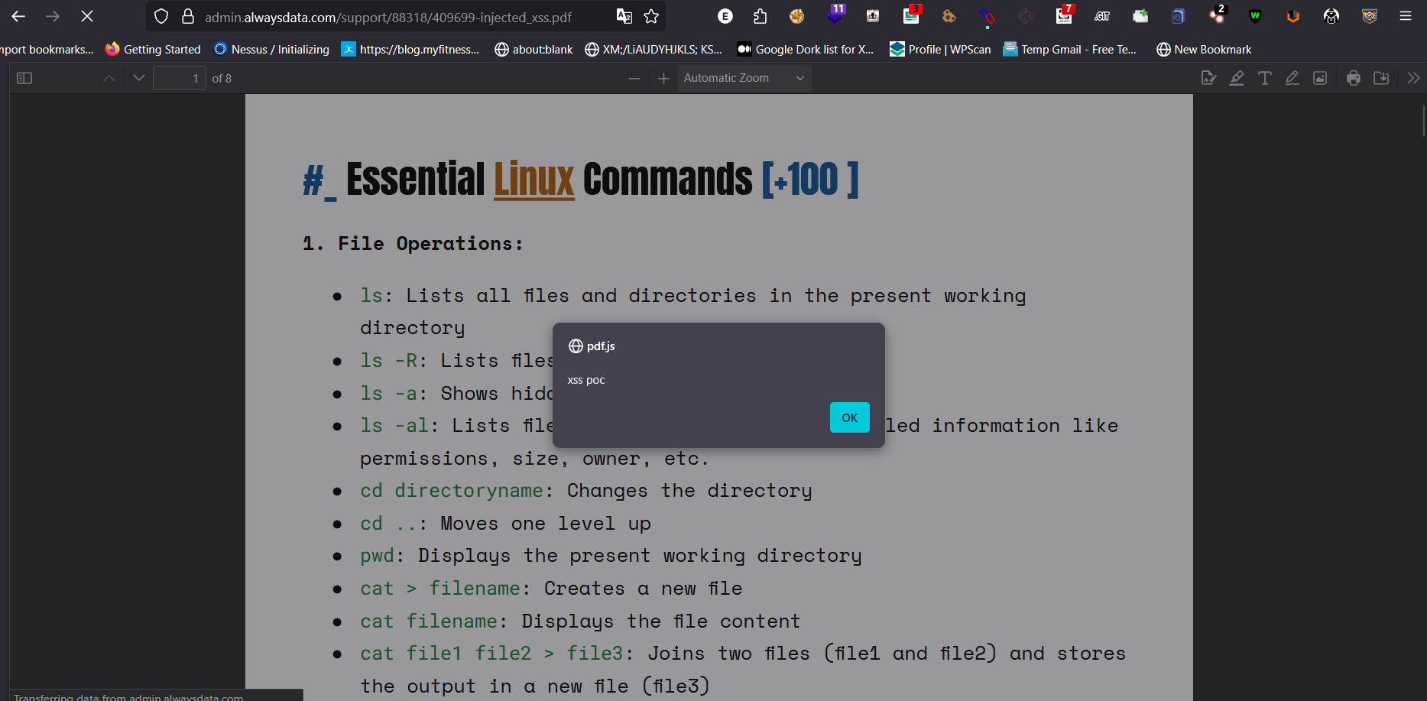Click OK in the pdf.js alert

[849, 417]
